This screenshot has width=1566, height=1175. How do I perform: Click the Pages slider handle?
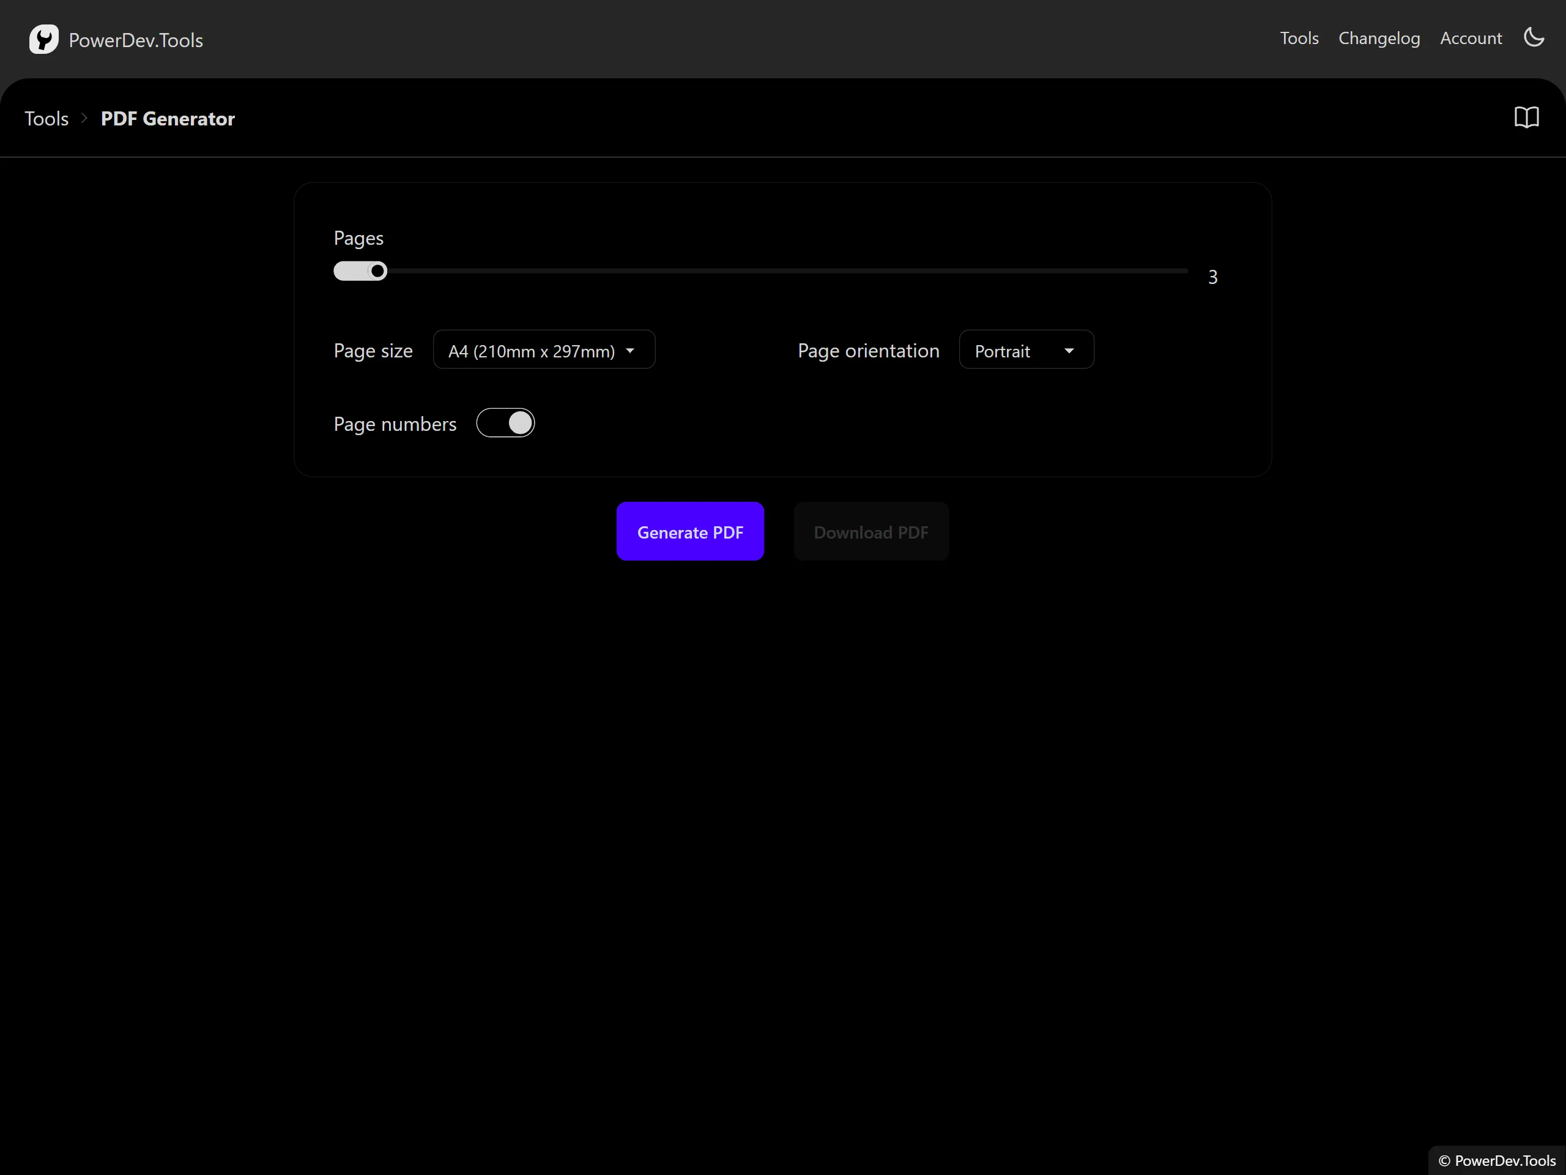(378, 271)
